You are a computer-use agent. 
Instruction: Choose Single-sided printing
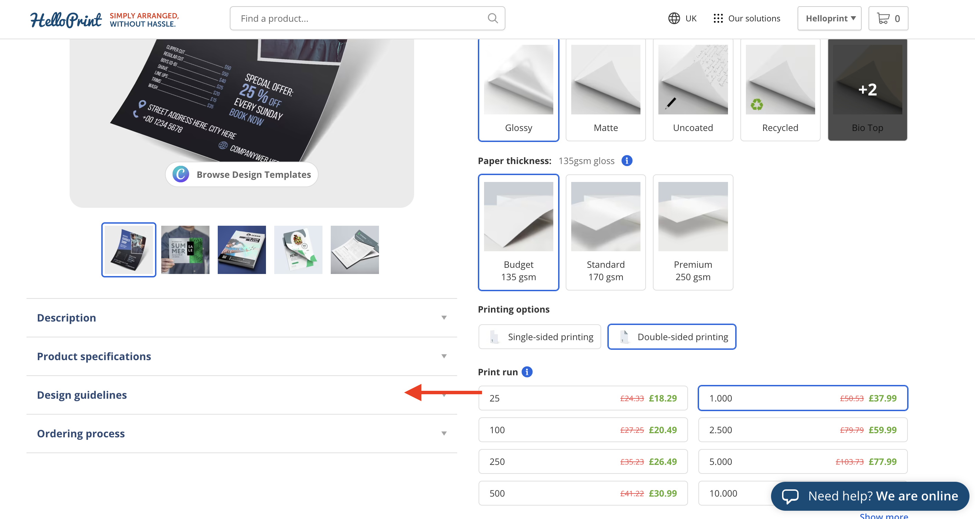click(540, 337)
